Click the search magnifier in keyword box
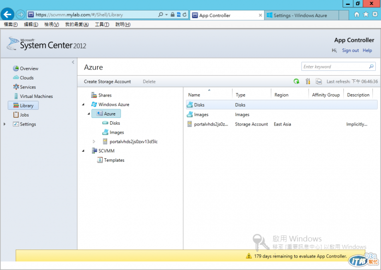Screen dimensions: 381x270 [x=371, y=67]
